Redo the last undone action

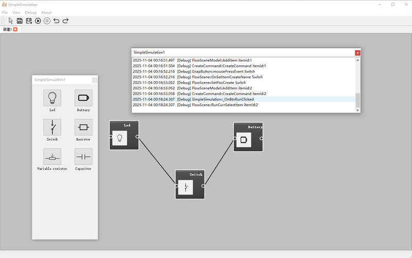(65, 21)
